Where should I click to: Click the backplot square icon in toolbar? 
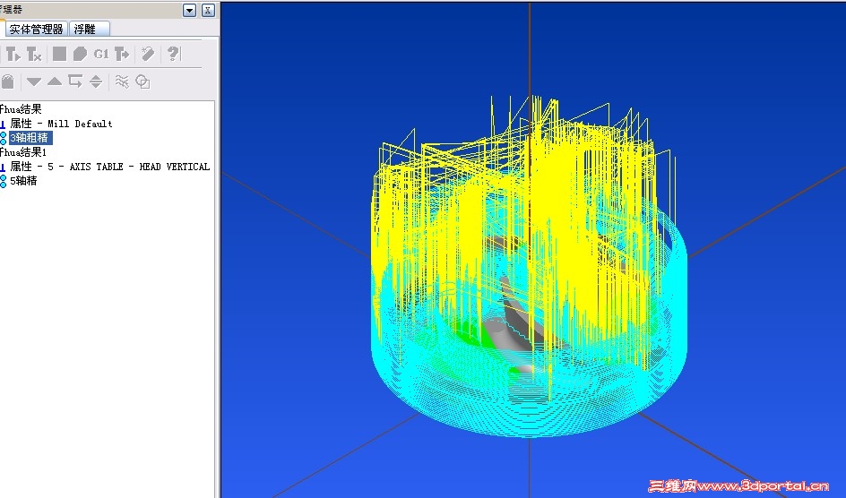click(59, 54)
